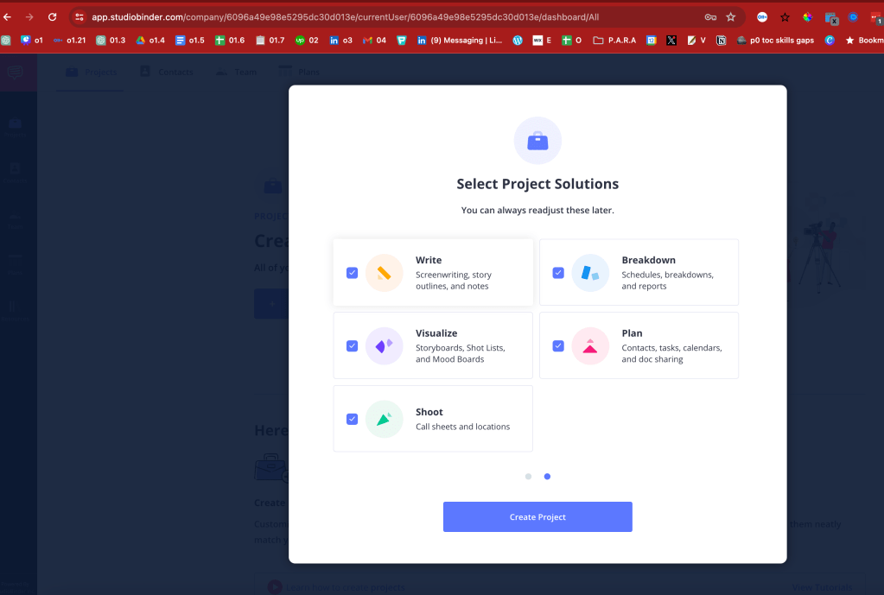Open the Wix E bookmark
884x595 pixels.
click(x=543, y=40)
